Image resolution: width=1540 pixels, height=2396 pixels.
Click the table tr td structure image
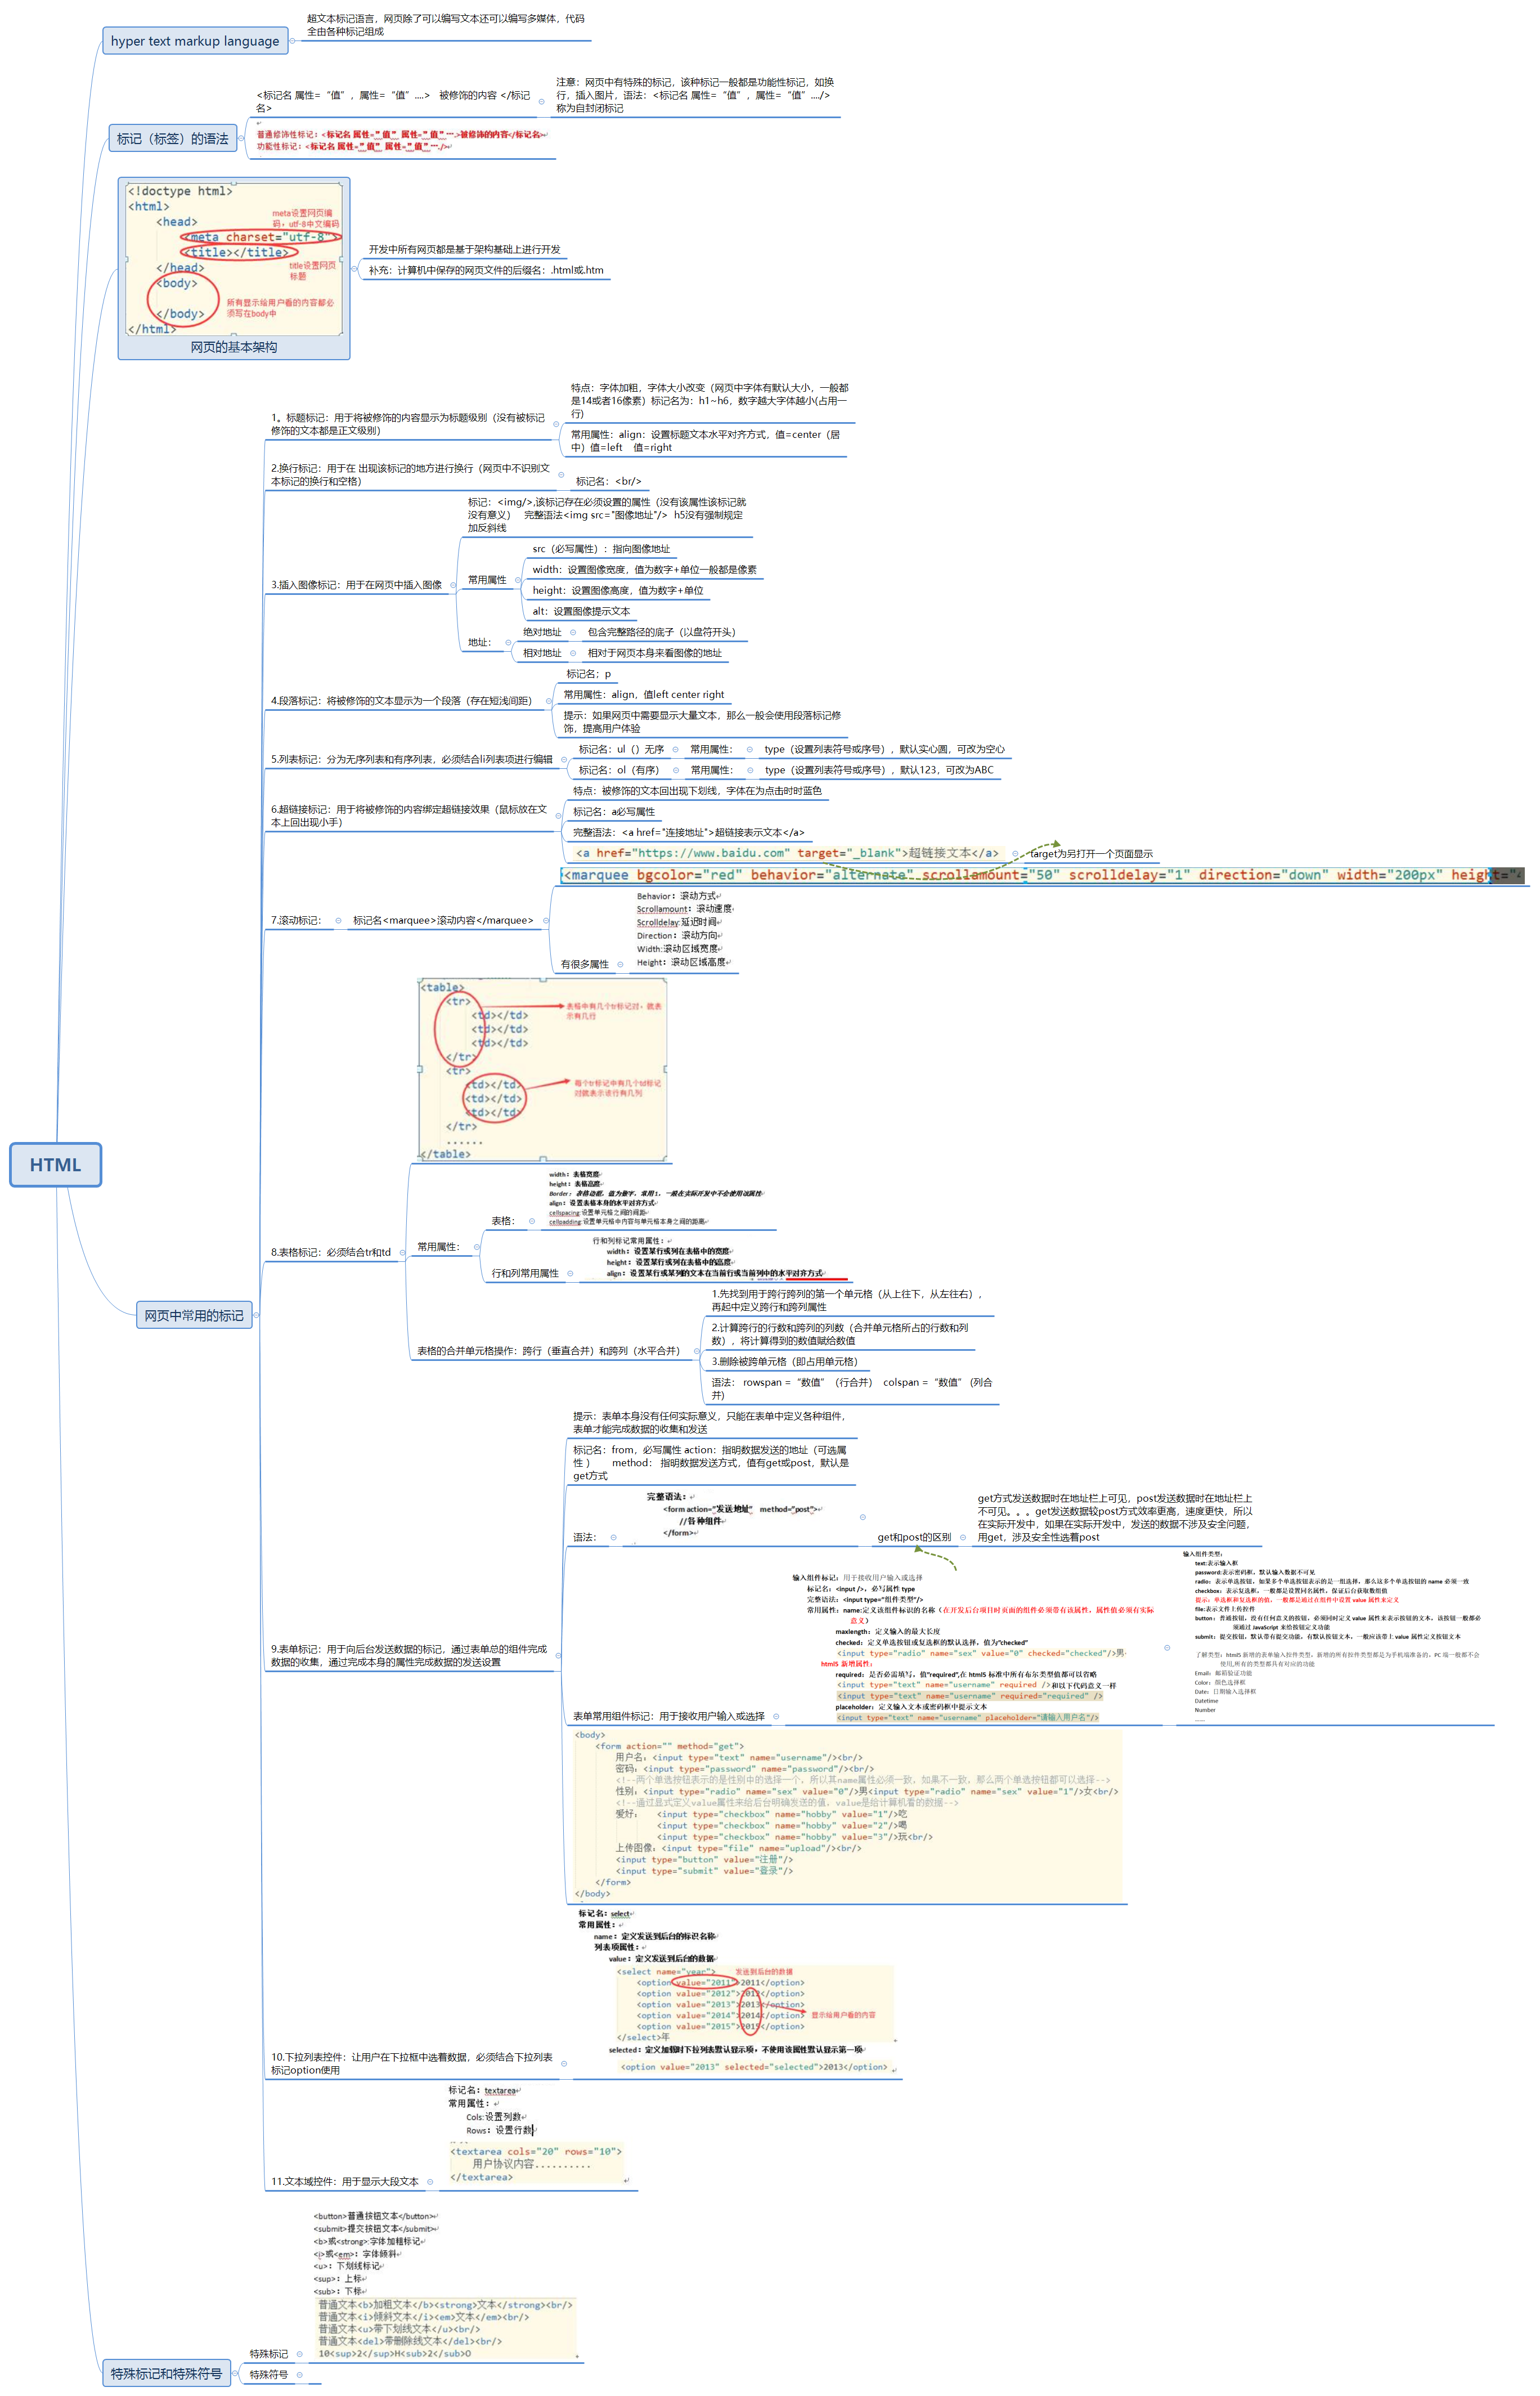[542, 1070]
